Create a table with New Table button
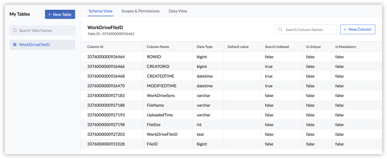 (60, 14)
